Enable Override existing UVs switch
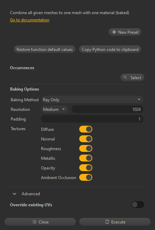The height and width of the screenshot is (230, 155). [x=138, y=205]
